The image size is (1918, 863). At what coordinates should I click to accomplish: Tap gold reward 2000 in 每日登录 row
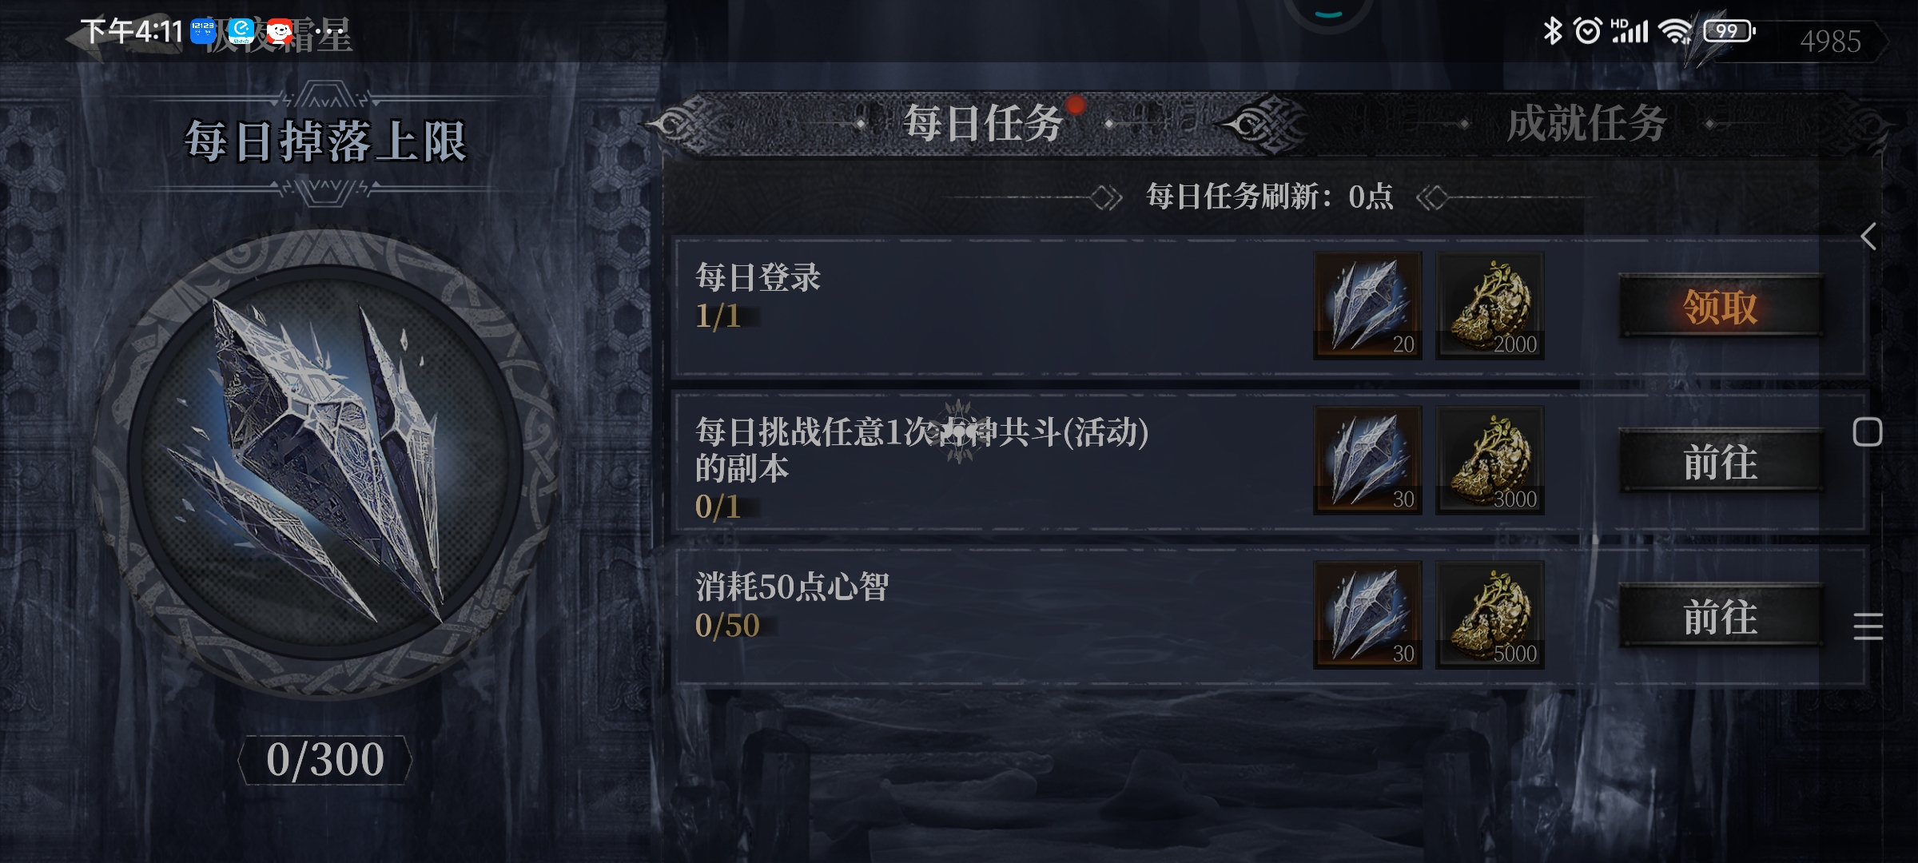pos(1490,305)
